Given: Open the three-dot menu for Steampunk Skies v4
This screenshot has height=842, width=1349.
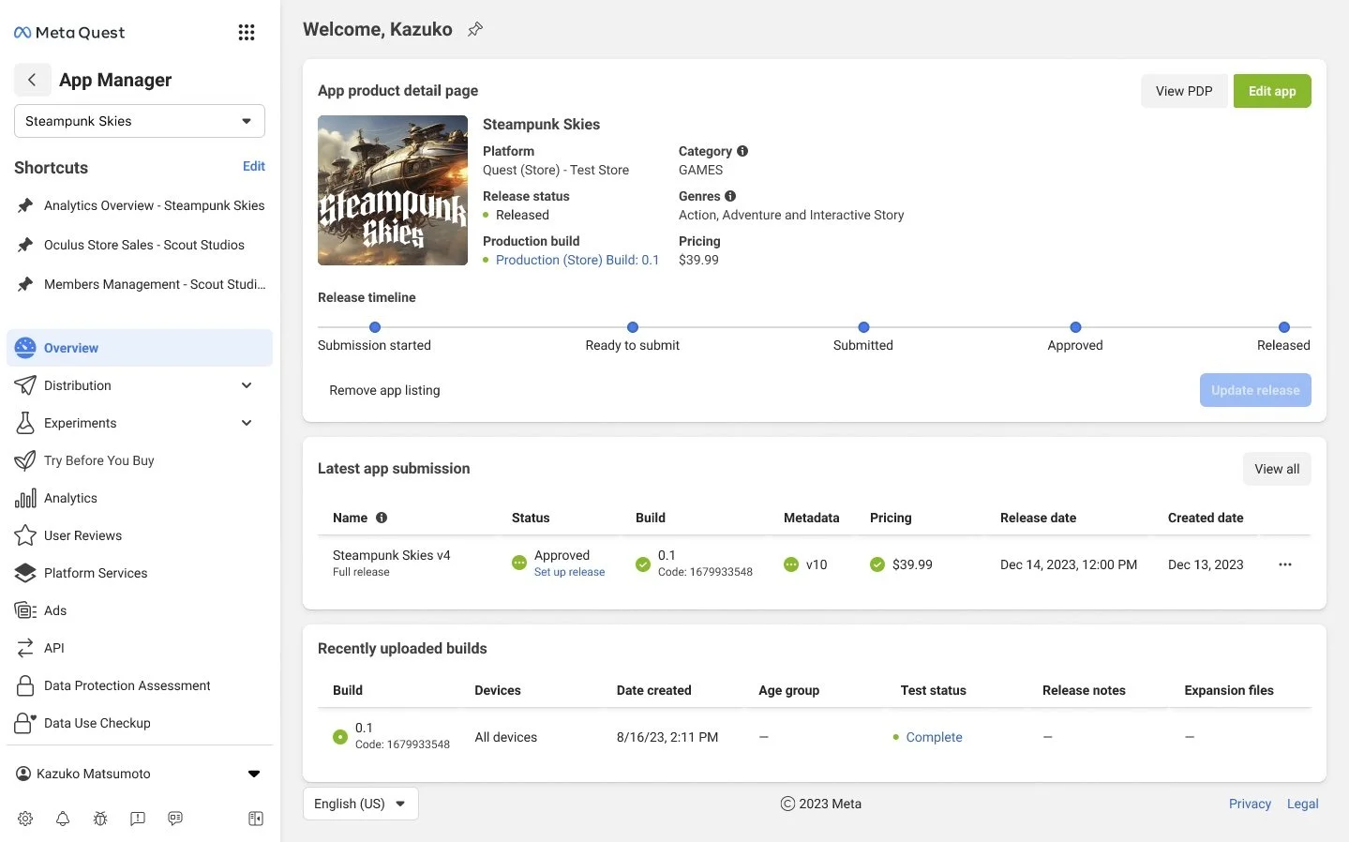Looking at the screenshot, I should click(1285, 564).
